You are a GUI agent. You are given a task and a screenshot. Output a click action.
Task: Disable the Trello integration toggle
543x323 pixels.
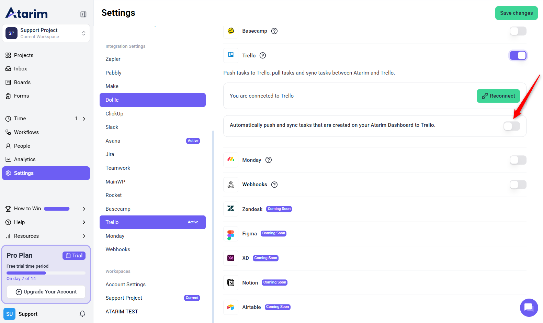tap(518, 56)
